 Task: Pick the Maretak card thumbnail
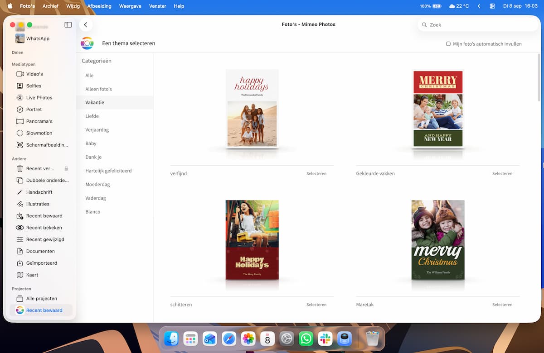(x=438, y=240)
